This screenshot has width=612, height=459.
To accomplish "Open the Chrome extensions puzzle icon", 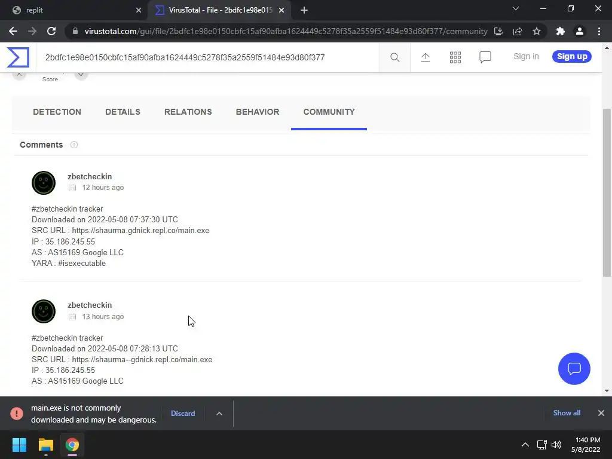I will coord(561,31).
